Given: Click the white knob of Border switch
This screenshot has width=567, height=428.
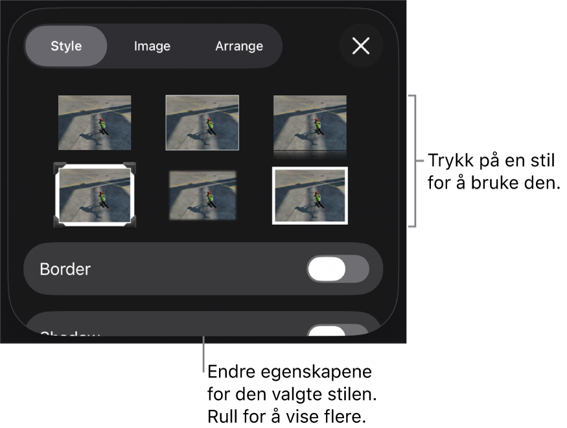Looking at the screenshot, I should (x=327, y=269).
